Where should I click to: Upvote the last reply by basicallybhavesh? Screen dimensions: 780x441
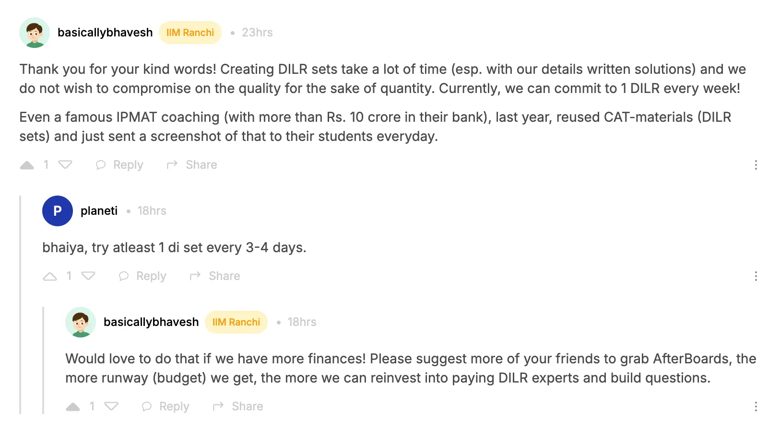click(73, 407)
